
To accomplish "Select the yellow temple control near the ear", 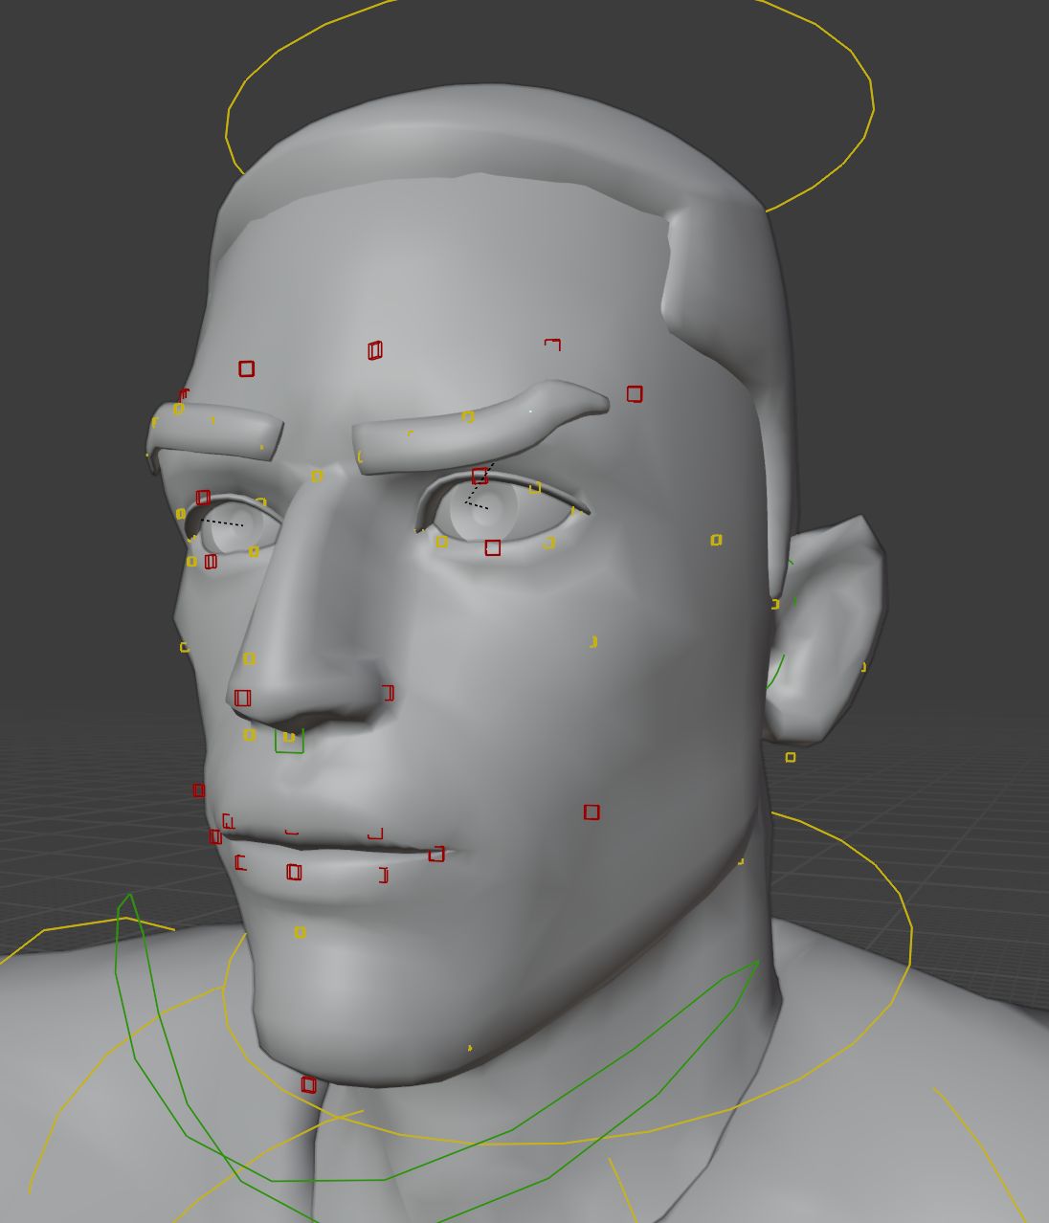I will click(716, 541).
